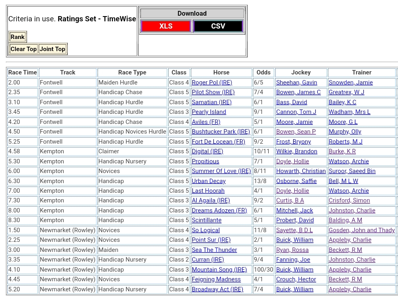Open horse Summer Of Love (IRE)

pos(221,171)
